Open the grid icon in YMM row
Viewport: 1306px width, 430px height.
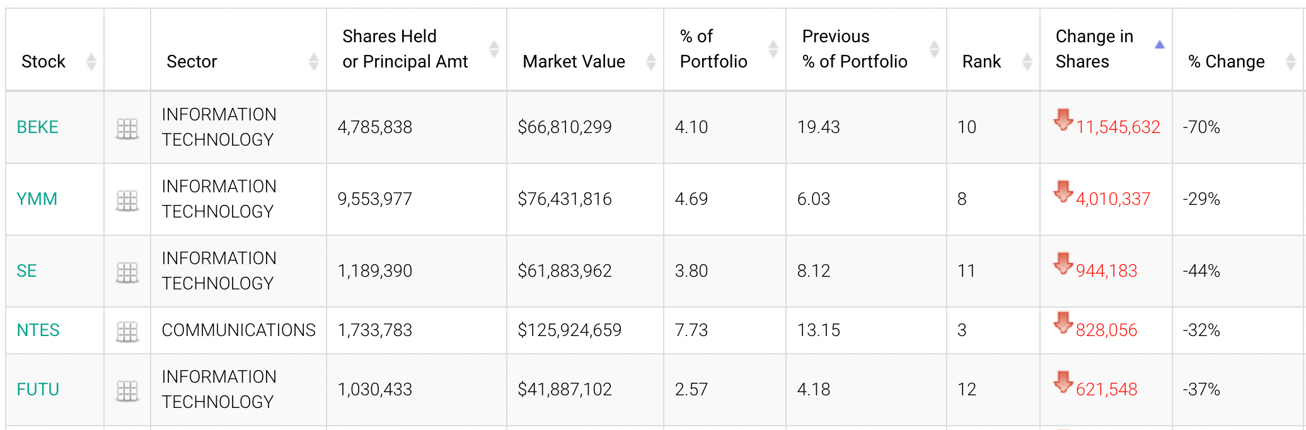click(127, 200)
